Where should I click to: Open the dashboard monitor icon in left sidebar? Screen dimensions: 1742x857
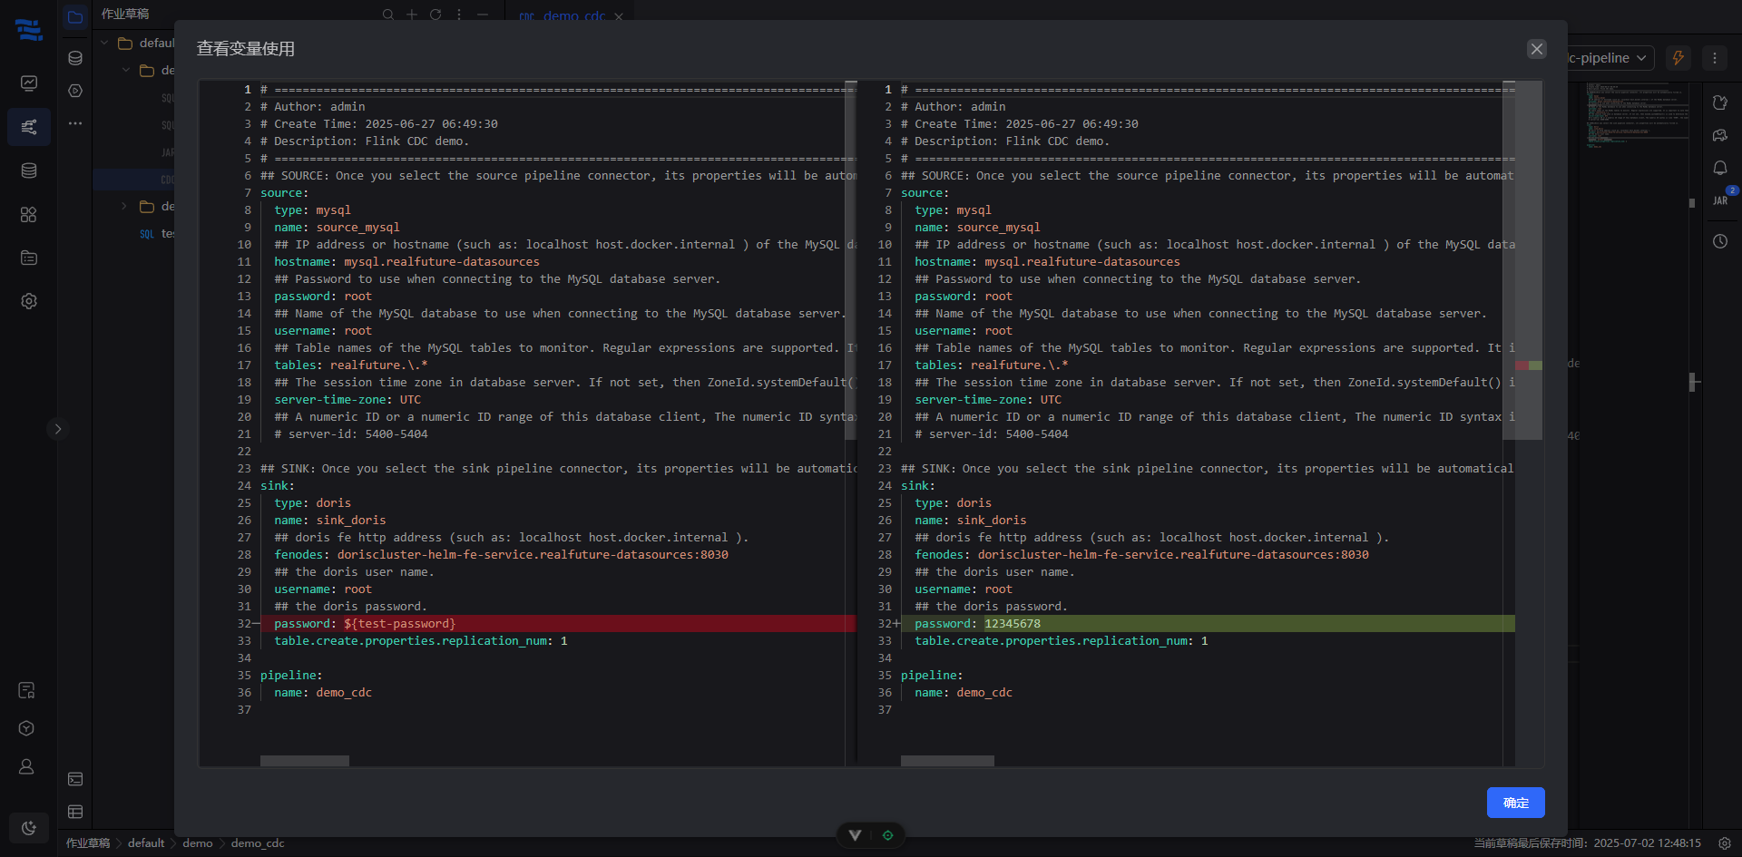click(29, 83)
